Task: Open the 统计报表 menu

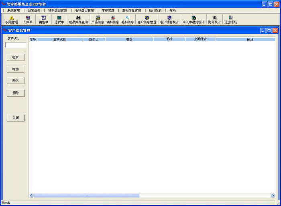Action: tap(155, 10)
